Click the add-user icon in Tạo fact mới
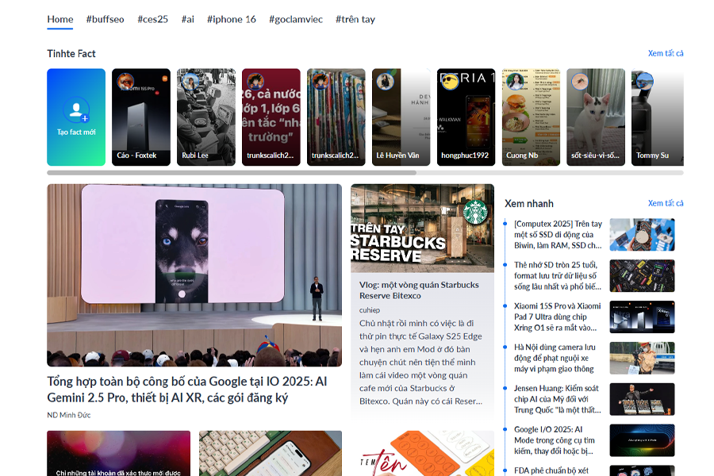Viewport: 714px width, 476px height. [x=76, y=109]
